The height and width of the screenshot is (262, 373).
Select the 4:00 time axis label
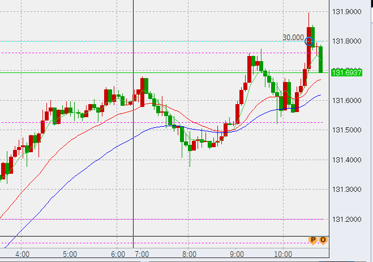[x=22, y=254]
